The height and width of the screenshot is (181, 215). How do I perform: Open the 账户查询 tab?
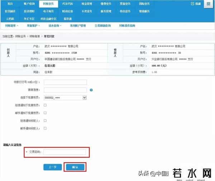[29, 3]
